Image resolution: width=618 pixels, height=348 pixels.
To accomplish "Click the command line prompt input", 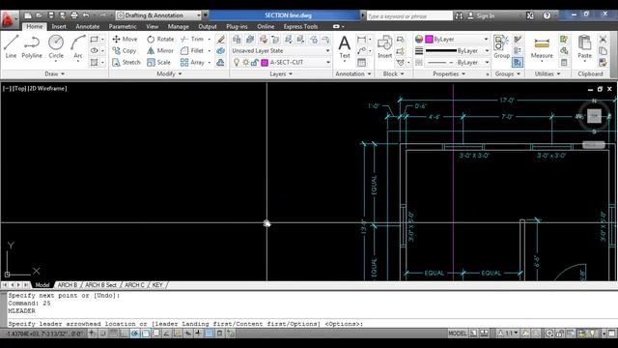I will click(309, 324).
